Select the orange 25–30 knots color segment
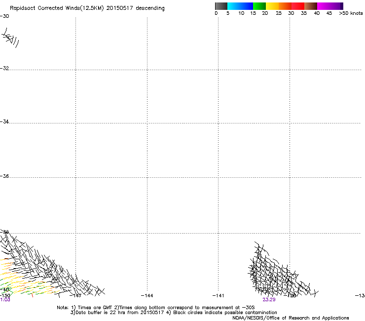 tap(285, 6)
